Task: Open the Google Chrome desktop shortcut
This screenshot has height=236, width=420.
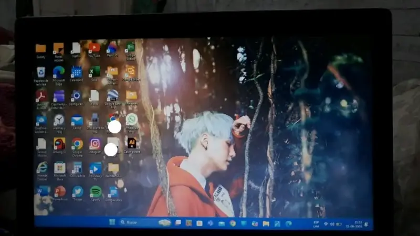Action: click(77, 147)
